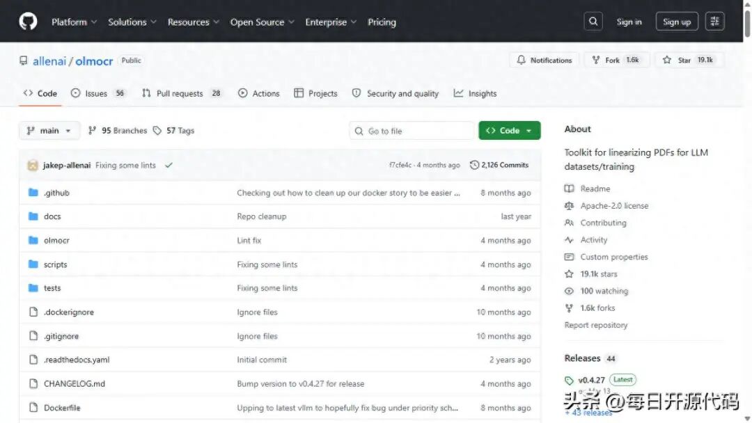Image resolution: width=752 pixels, height=423 pixels.
Task: View the commit check mark status
Action: 169,166
